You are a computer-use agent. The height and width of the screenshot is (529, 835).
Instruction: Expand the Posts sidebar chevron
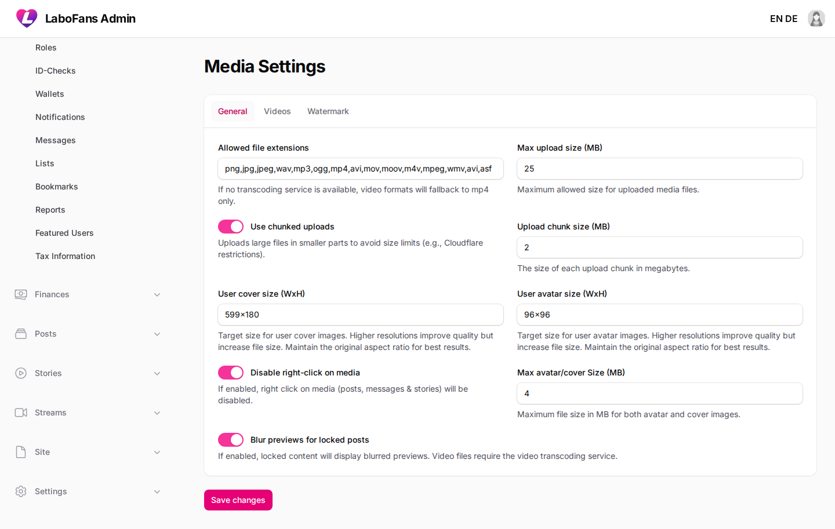click(x=157, y=334)
